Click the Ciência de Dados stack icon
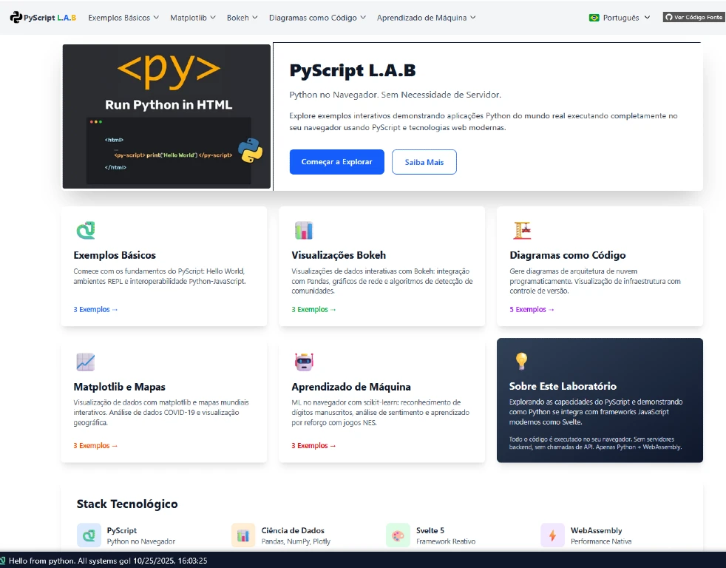 point(243,535)
